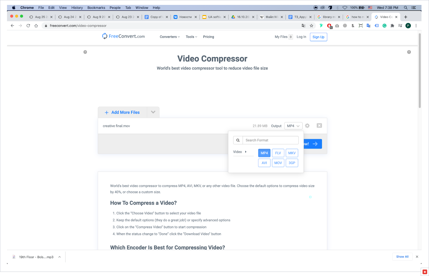Click the FreeConvert.com logo
429x276 pixels.
[124, 36]
